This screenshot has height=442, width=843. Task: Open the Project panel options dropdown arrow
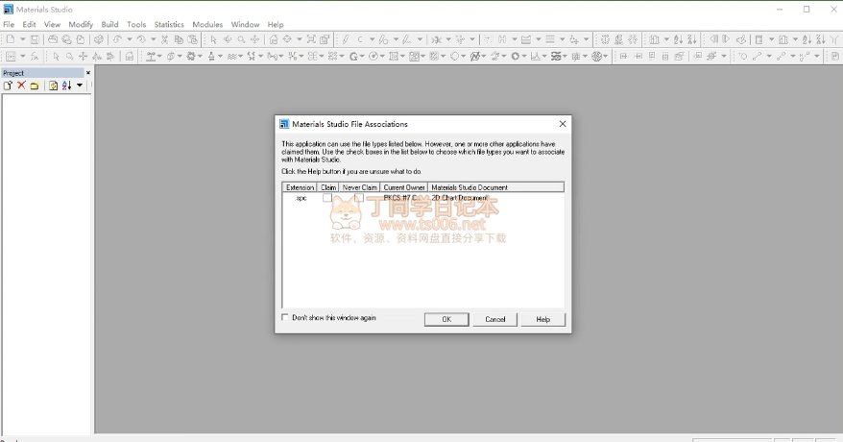(80, 86)
